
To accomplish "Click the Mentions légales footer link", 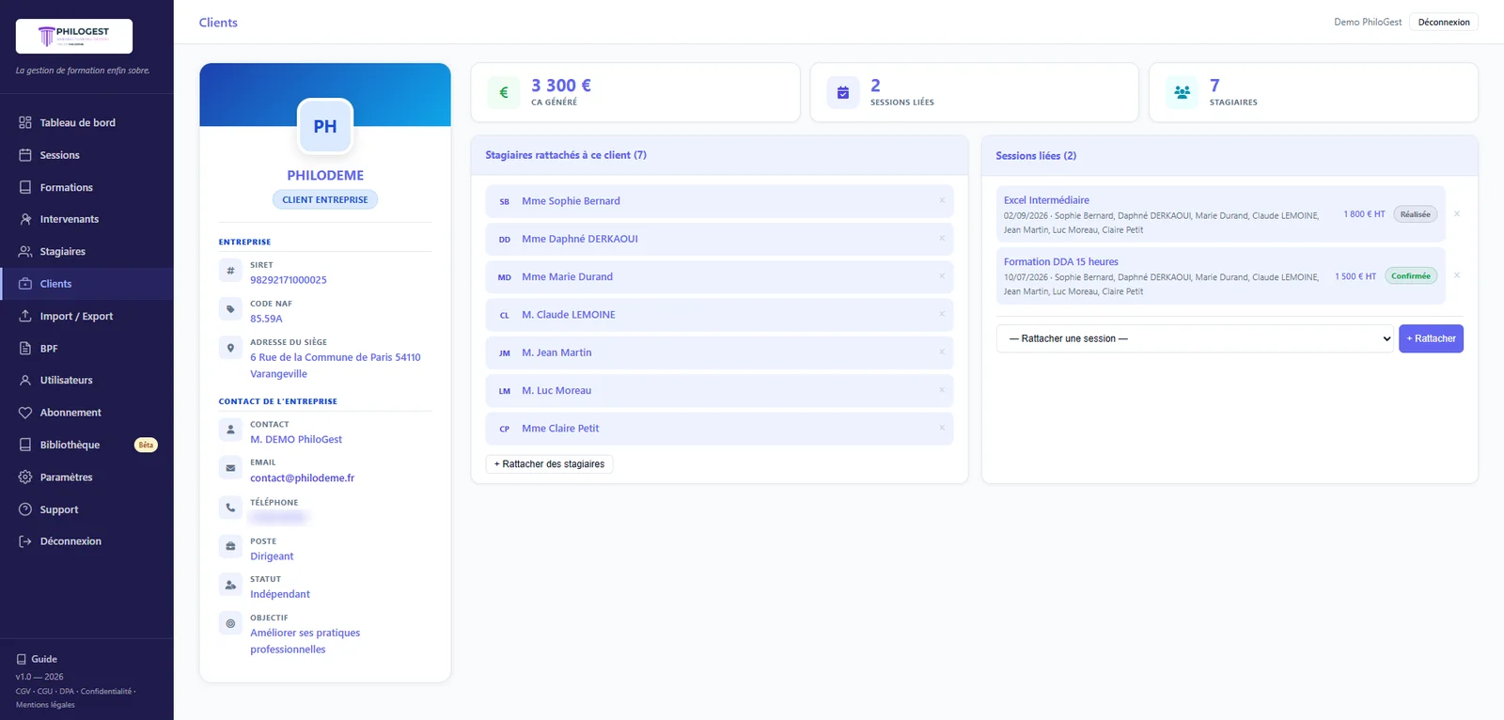I will coord(45,705).
